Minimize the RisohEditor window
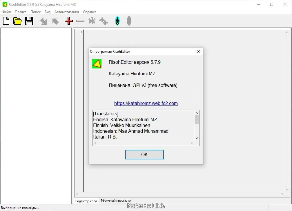The image size is (292, 211). click(259, 4)
